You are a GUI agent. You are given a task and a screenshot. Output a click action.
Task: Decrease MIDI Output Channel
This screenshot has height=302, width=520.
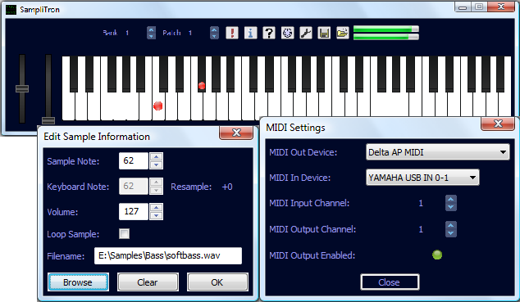450,233
